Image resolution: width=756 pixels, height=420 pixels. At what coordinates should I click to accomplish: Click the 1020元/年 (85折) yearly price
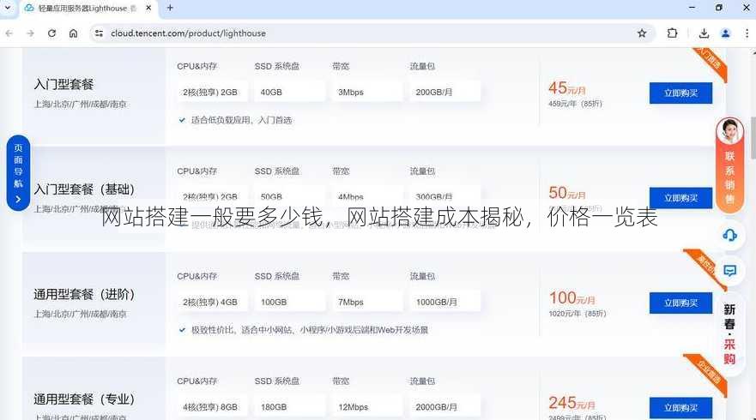(578, 314)
